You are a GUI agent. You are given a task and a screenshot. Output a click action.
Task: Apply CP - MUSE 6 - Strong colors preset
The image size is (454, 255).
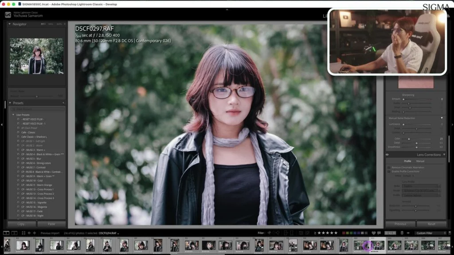click(x=36, y=163)
